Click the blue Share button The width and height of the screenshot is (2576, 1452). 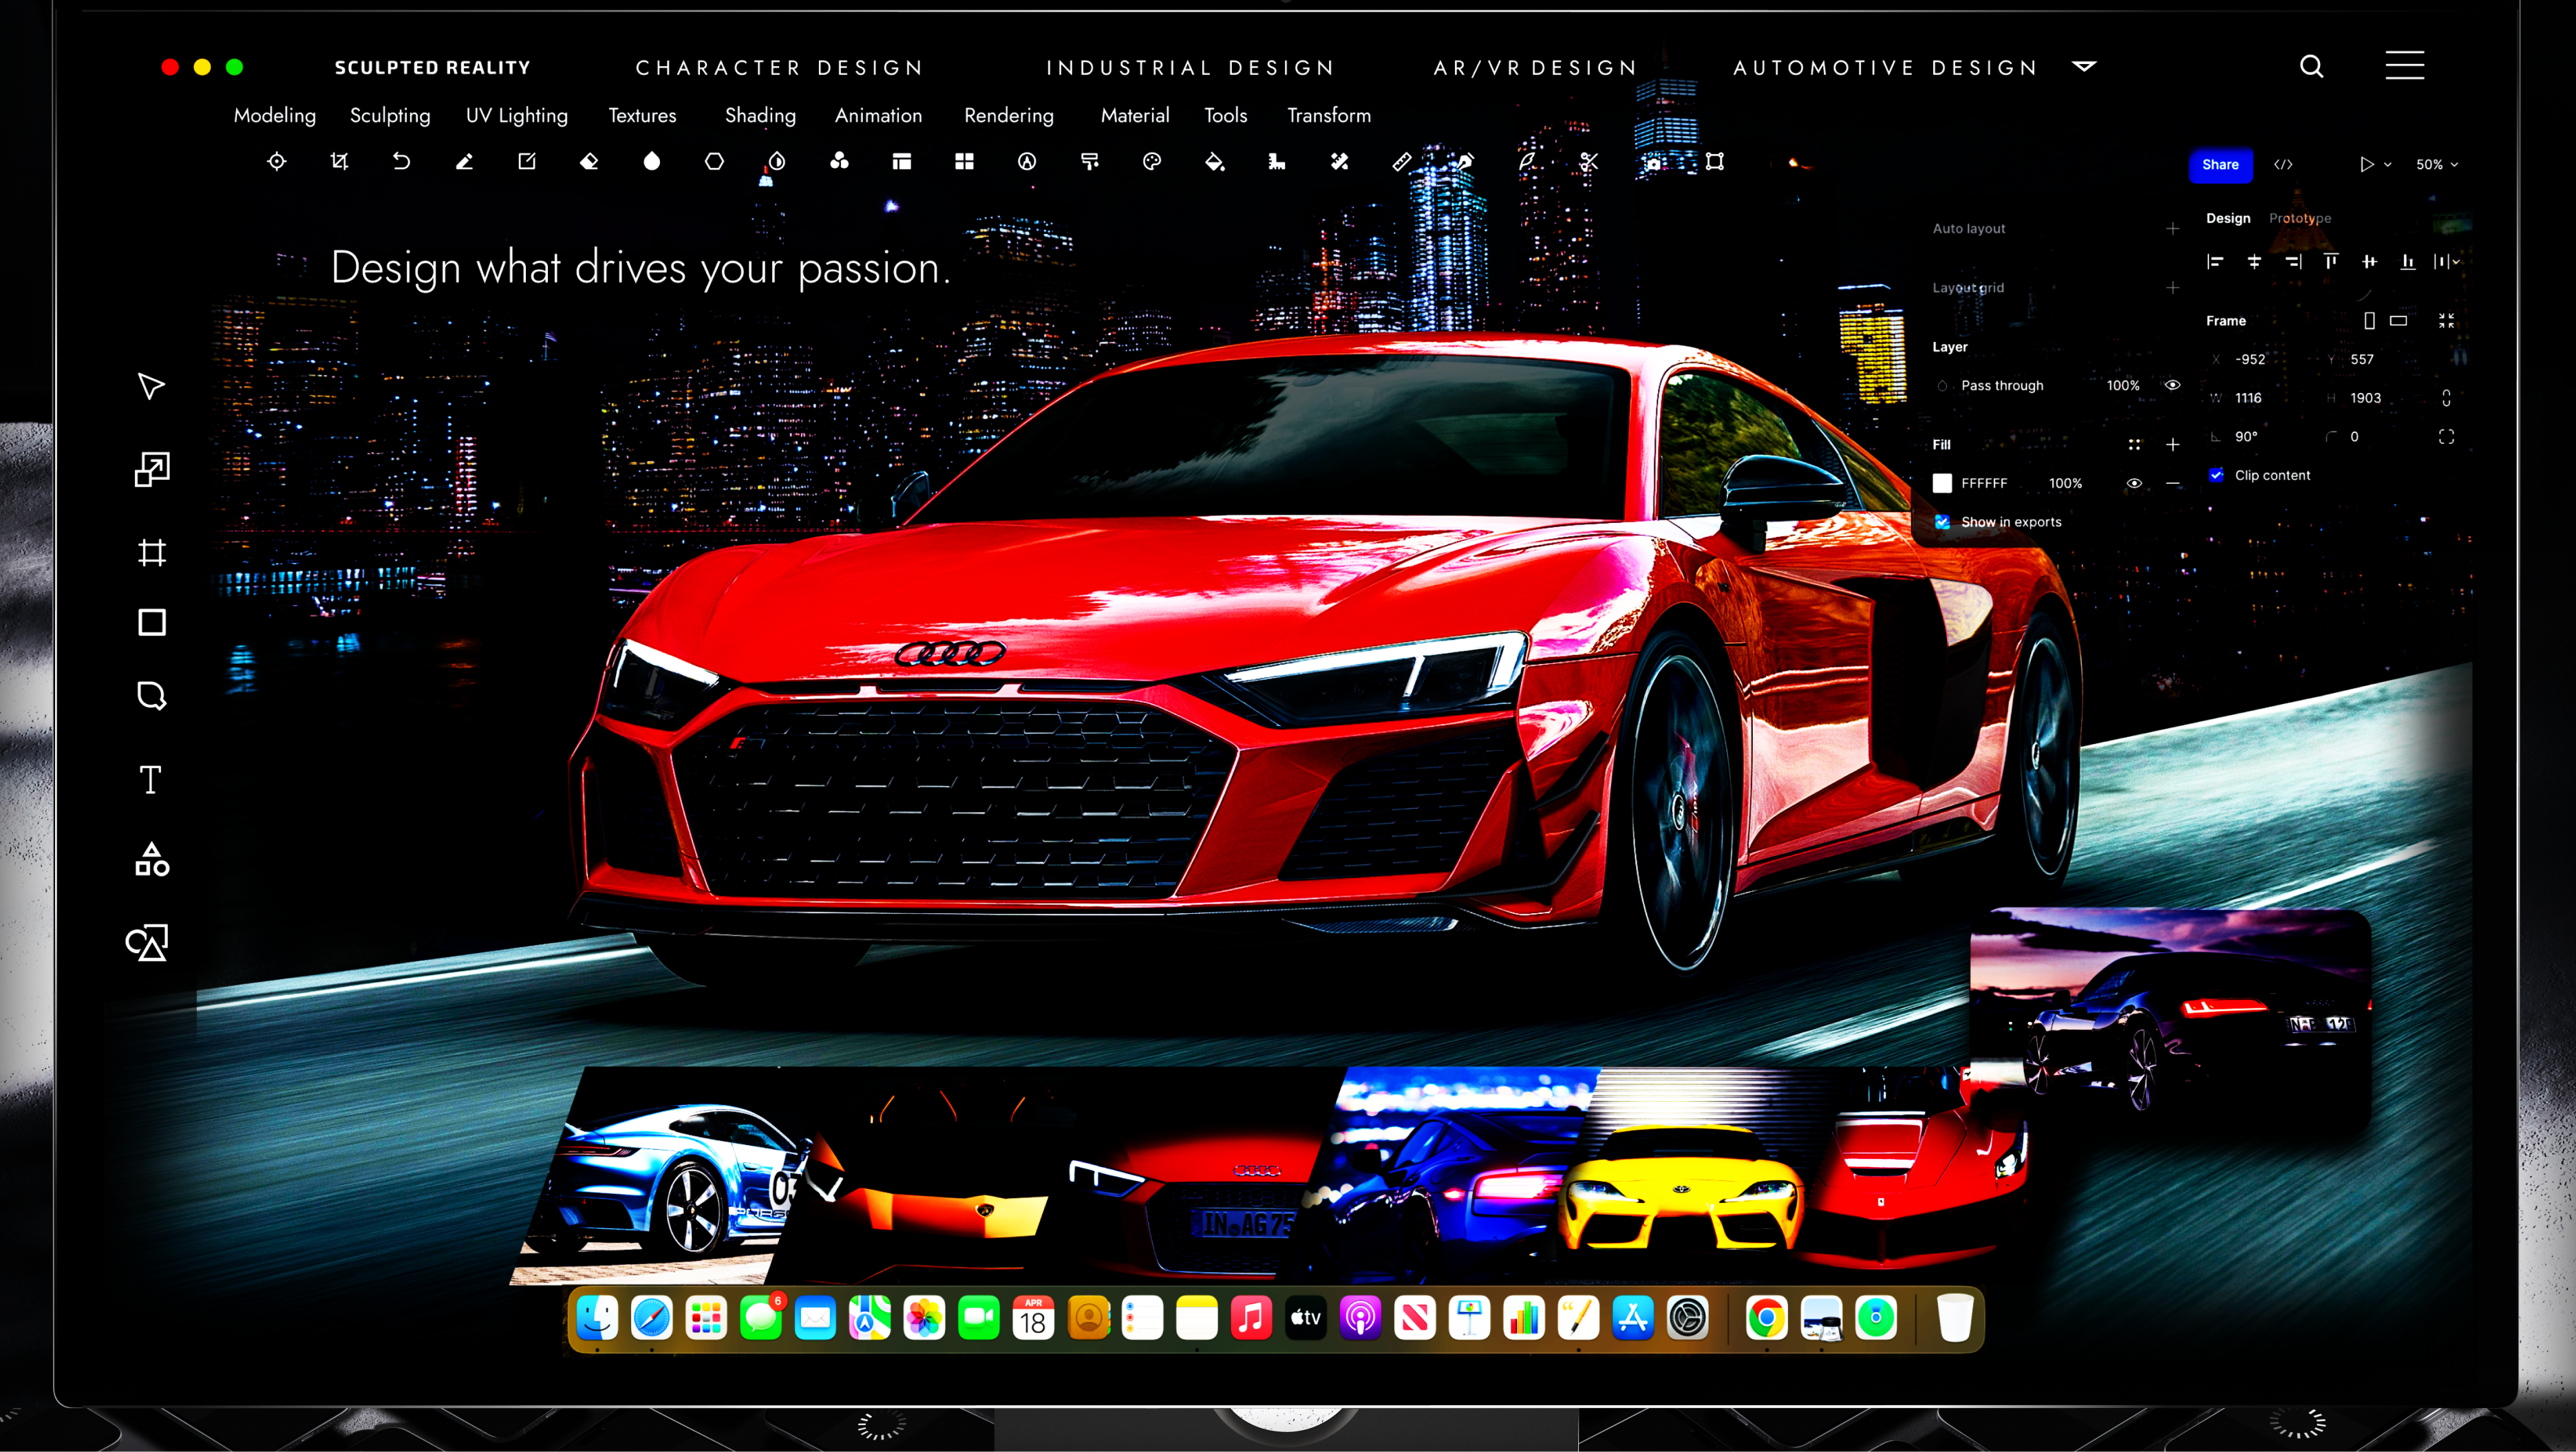[2220, 165]
